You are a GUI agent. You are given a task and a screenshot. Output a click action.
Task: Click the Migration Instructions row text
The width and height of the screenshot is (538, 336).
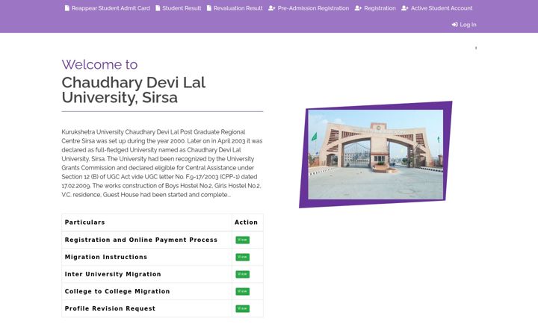point(106,257)
